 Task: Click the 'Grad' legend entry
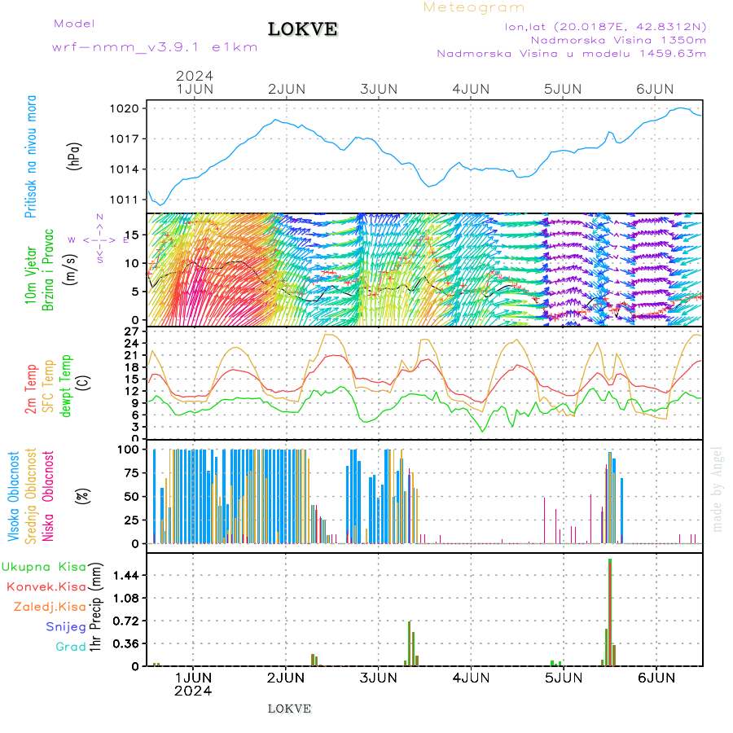[x=71, y=647]
